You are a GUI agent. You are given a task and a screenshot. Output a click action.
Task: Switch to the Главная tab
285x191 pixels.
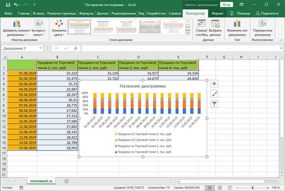[x=24, y=13]
